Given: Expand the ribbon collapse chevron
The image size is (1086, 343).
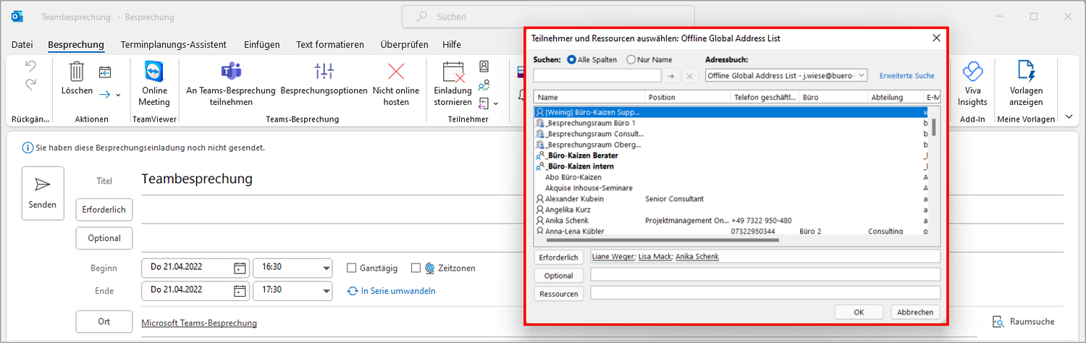Looking at the screenshot, I should (x=1069, y=117).
